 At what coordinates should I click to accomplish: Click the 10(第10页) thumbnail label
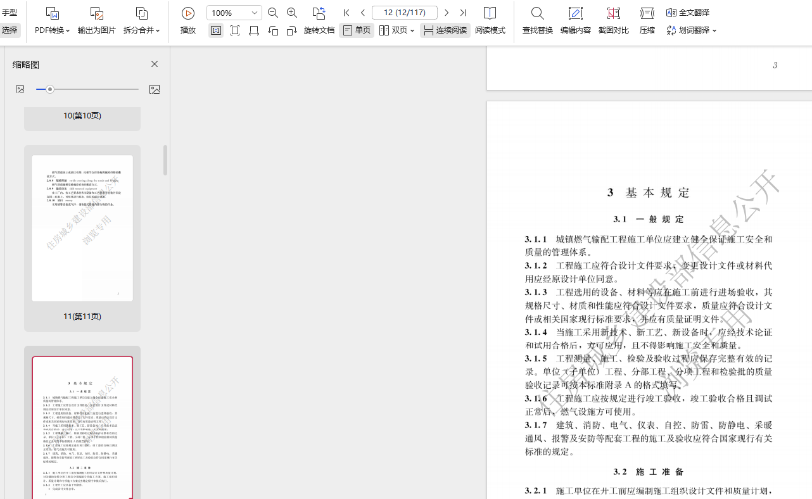click(82, 116)
